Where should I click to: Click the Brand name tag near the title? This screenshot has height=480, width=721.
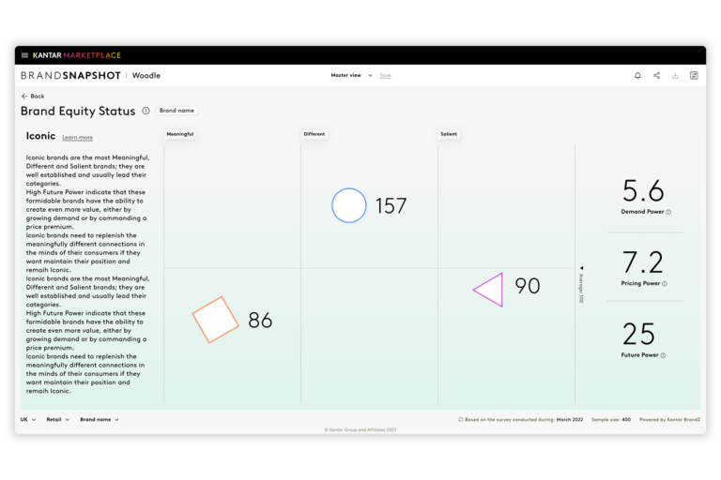[176, 111]
